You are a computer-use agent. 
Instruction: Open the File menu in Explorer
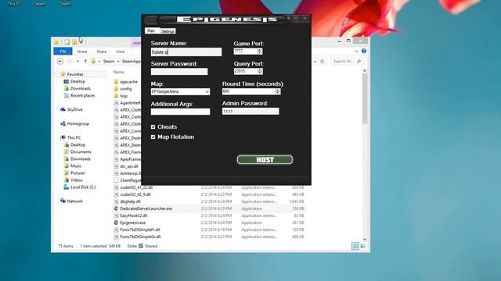pos(63,52)
